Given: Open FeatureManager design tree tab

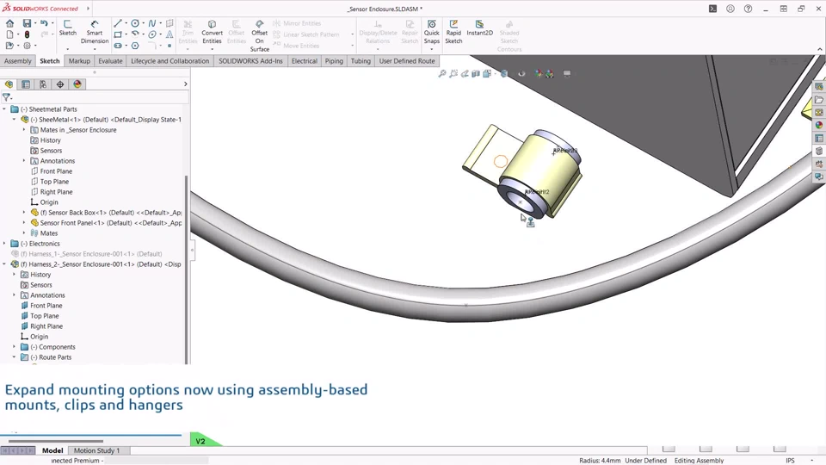Looking at the screenshot, I should tap(9, 84).
